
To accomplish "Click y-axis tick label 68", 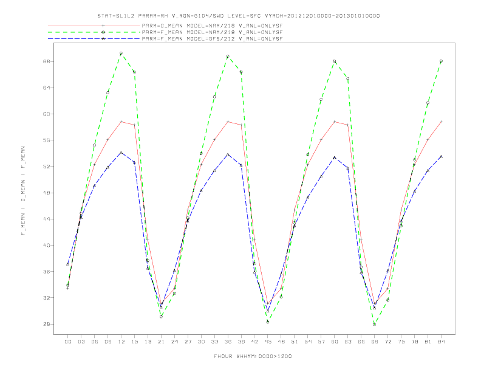I will pyautogui.click(x=46, y=61).
